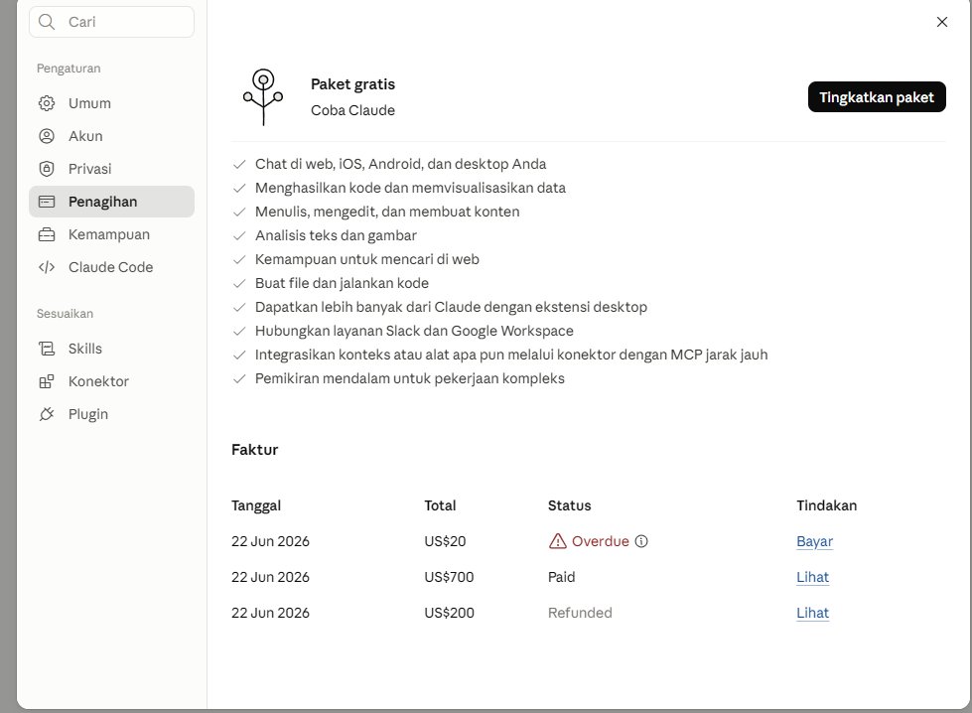Click the search magnifier icon
972x713 pixels.
point(47,22)
